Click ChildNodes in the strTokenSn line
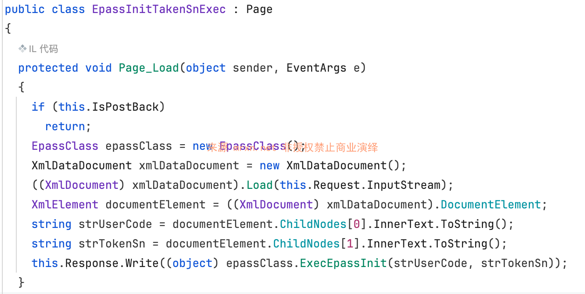The height and width of the screenshot is (294, 585). coord(306,244)
